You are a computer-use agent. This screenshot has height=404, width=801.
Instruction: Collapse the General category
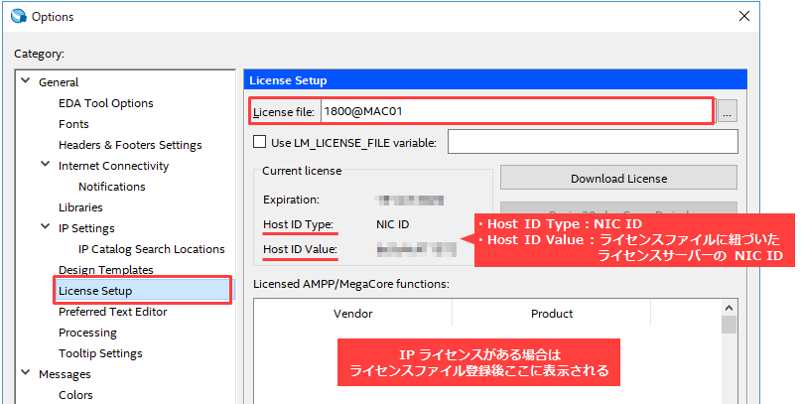pyautogui.click(x=26, y=81)
